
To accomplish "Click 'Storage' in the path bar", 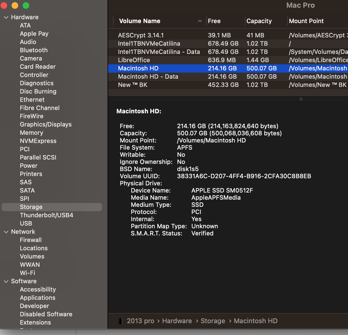I will (x=213, y=321).
